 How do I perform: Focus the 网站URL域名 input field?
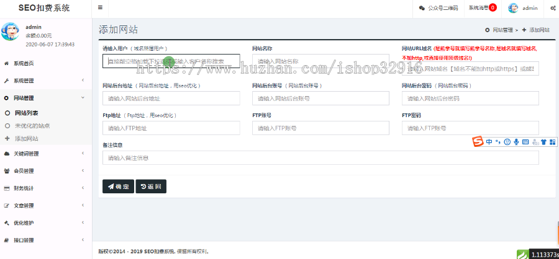coord(470,69)
